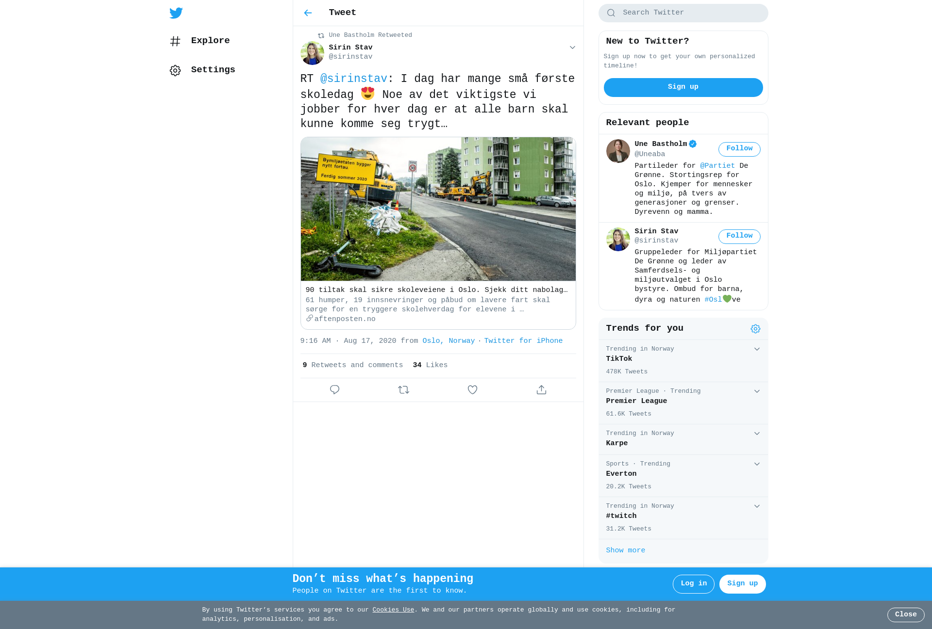Go back using the arrow icon
This screenshot has height=629, width=932.
[308, 13]
